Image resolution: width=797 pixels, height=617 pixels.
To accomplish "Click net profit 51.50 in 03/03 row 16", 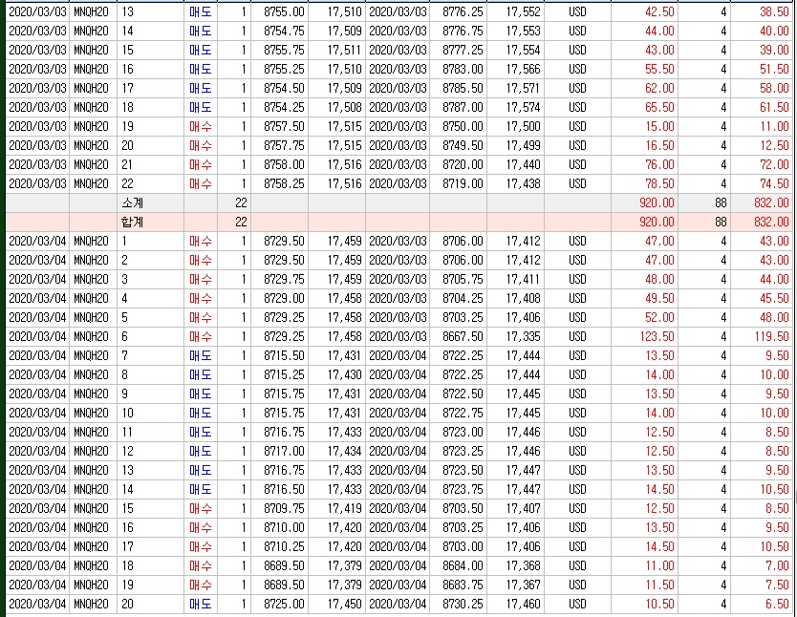I will (774, 69).
